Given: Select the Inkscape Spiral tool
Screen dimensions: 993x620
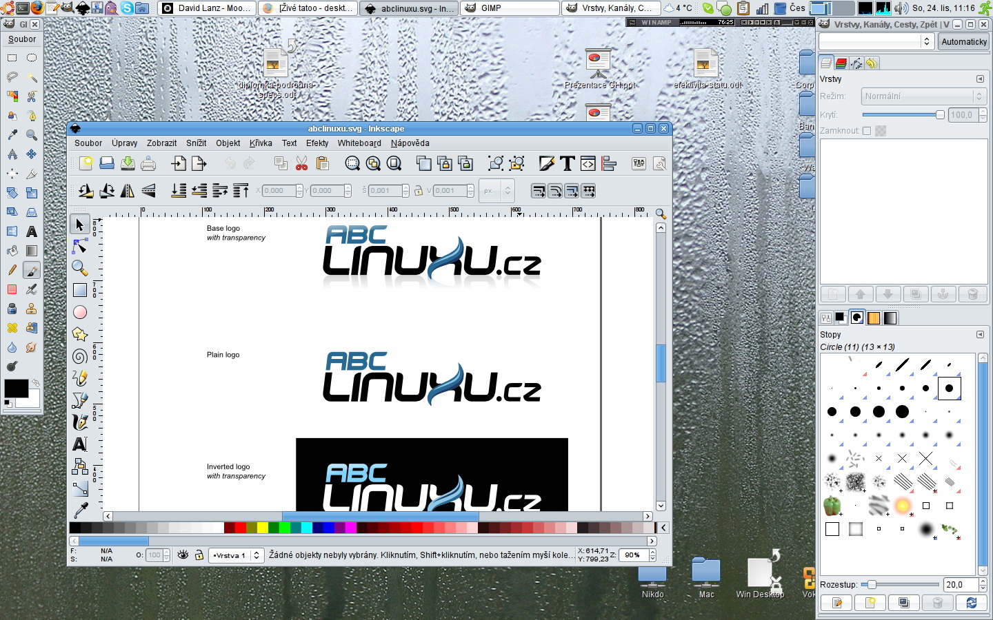Looking at the screenshot, I should [80, 356].
